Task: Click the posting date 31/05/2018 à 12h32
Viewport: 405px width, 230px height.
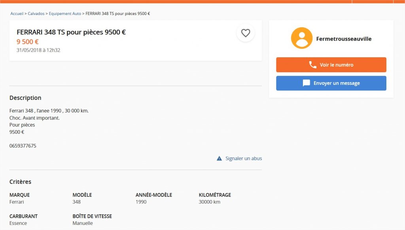Action: coord(38,50)
